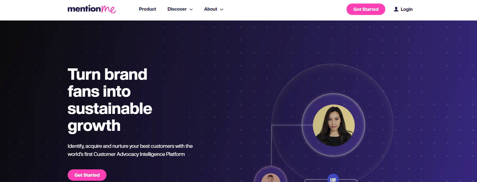Click the pink Get Started button in the header
The height and width of the screenshot is (182, 477).
click(366, 9)
